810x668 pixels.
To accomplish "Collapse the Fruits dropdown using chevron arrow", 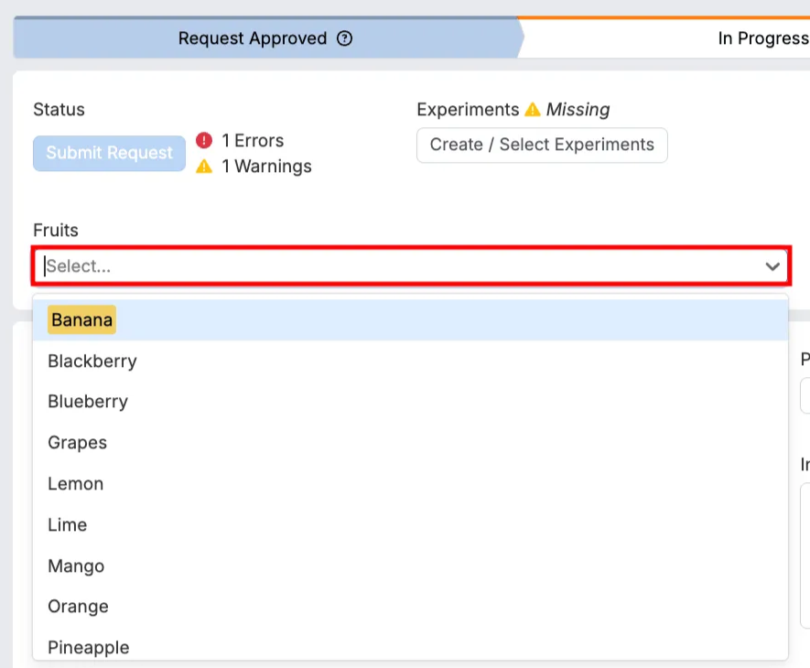I will (772, 266).
